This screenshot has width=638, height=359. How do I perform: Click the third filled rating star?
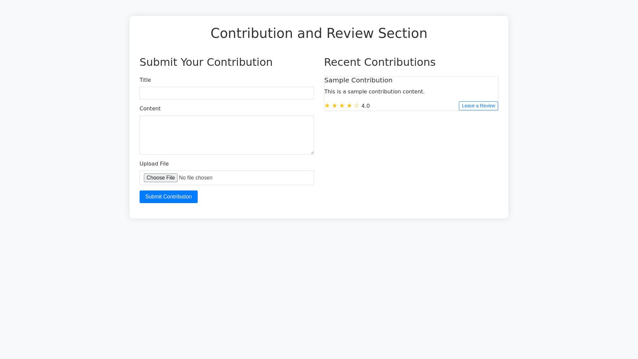[x=342, y=106]
